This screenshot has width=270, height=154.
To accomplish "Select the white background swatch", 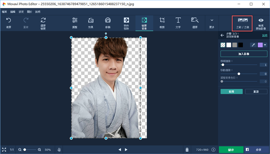I will coord(229,45).
